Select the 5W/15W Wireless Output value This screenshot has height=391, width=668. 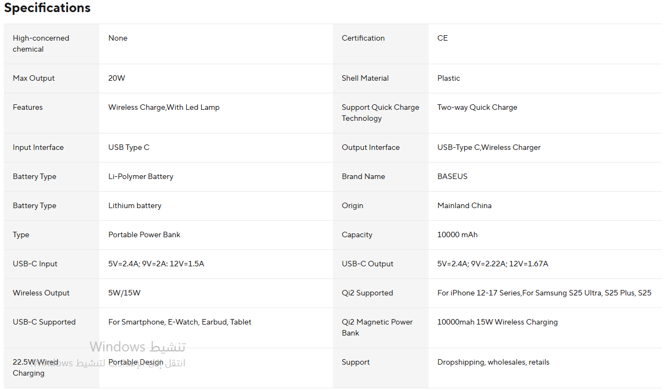click(x=124, y=293)
